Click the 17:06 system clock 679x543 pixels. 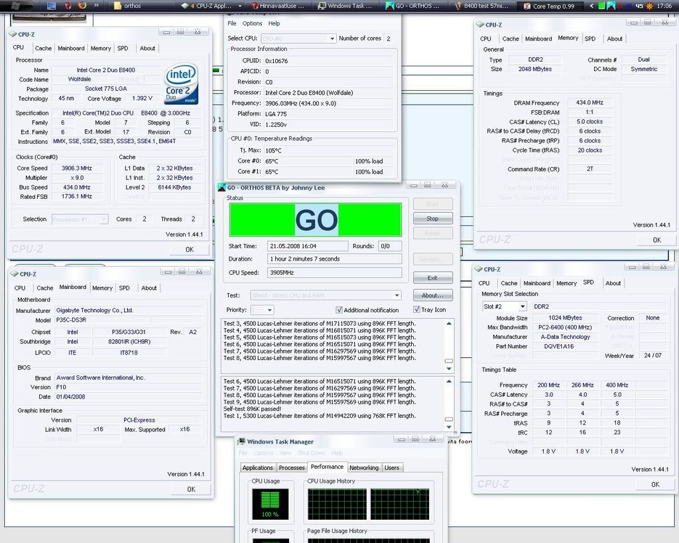(x=664, y=6)
